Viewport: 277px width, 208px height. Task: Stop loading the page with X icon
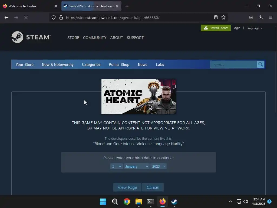[x=26, y=18]
